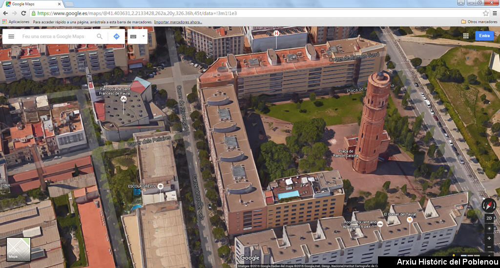Screen dimensions: 500x268
Task: Click the Importar marcadores ahora link
Action: (x=178, y=22)
